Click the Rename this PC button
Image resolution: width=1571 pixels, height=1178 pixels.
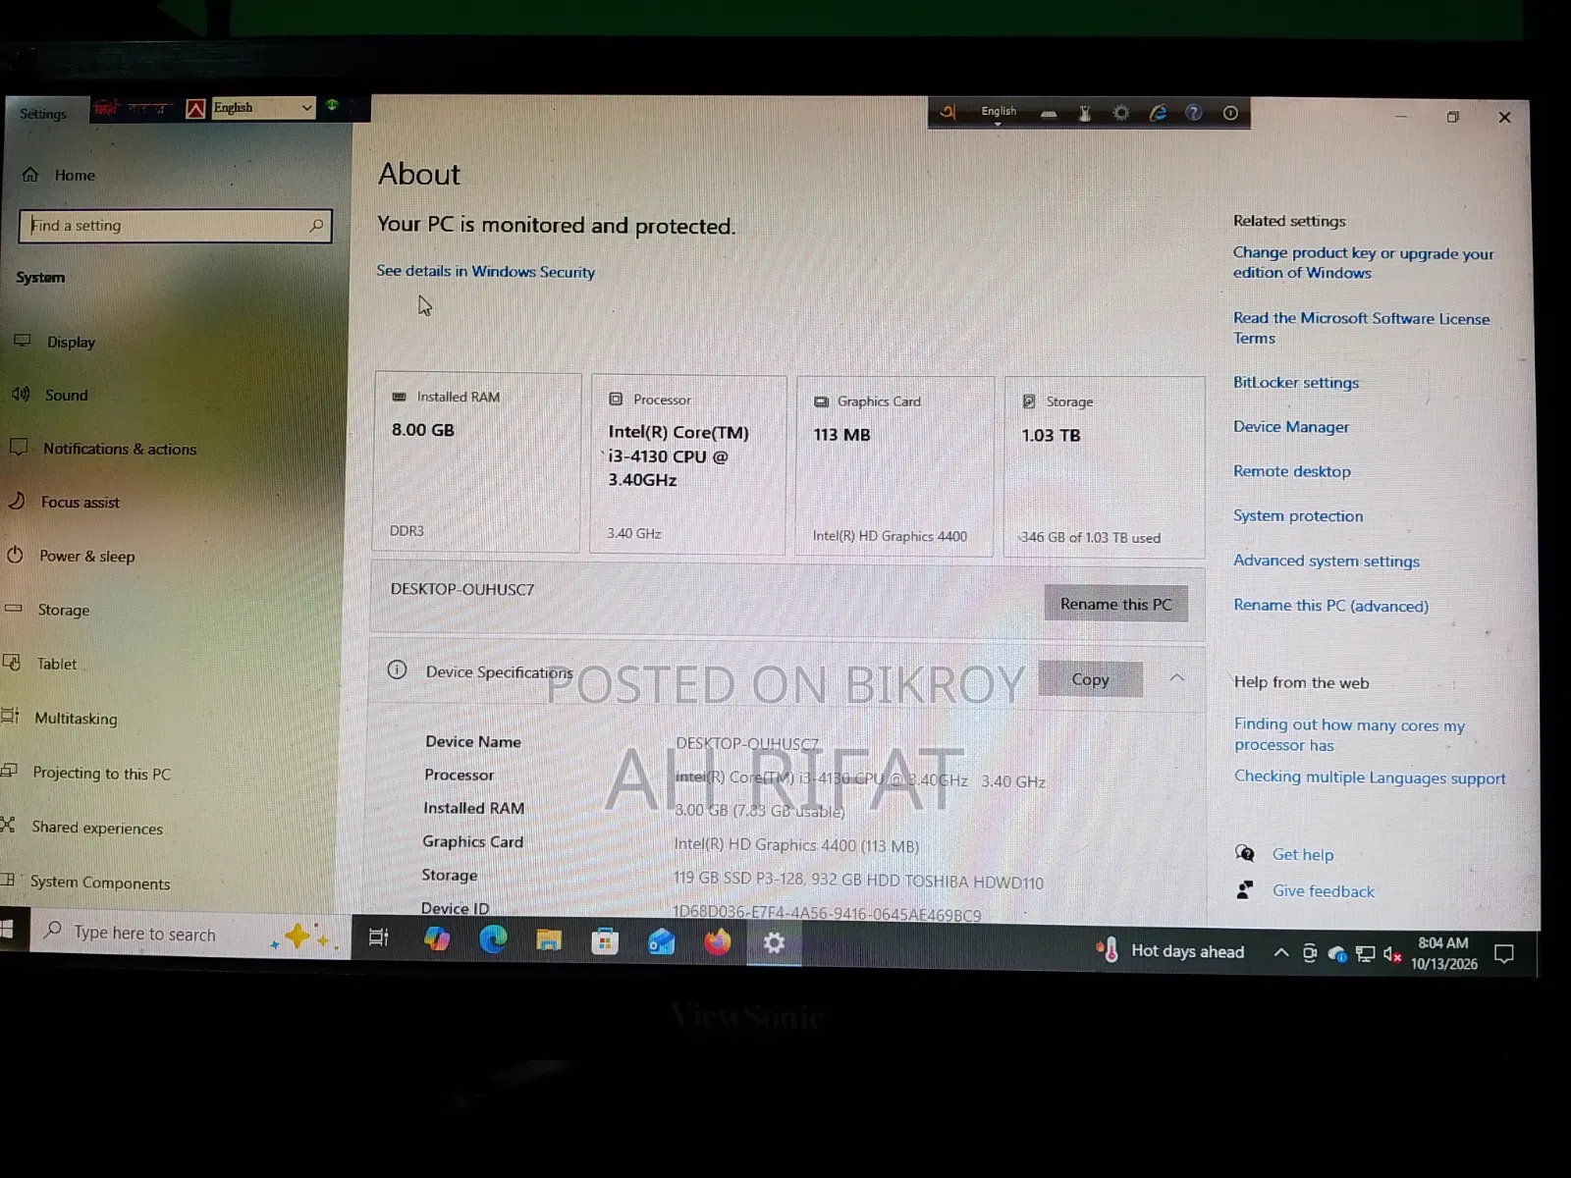1115,604
